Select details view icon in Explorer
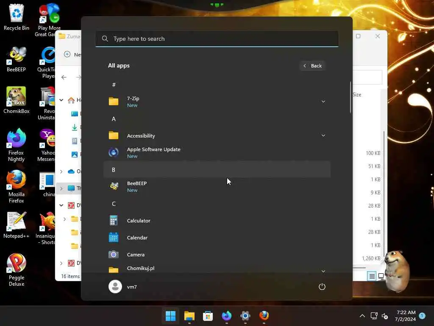434x326 pixels. pyautogui.click(x=372, y=276)
